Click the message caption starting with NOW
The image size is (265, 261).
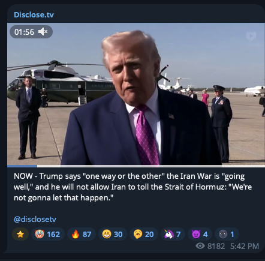(132, 187)
